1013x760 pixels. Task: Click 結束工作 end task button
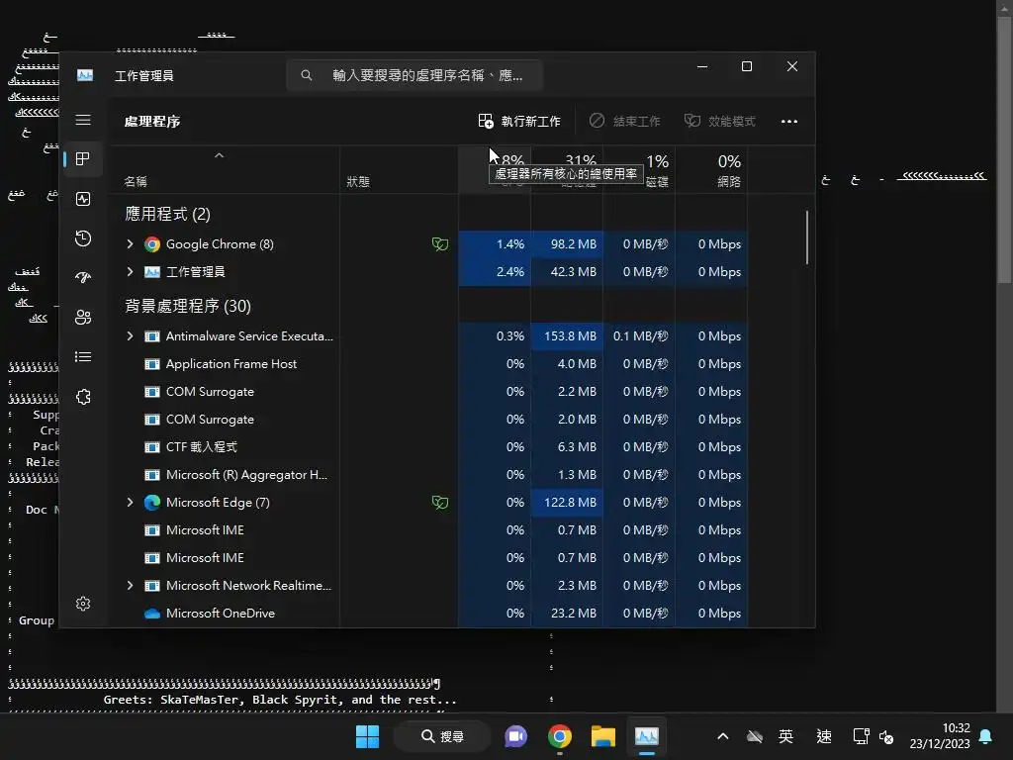click(x=624, y=121)
